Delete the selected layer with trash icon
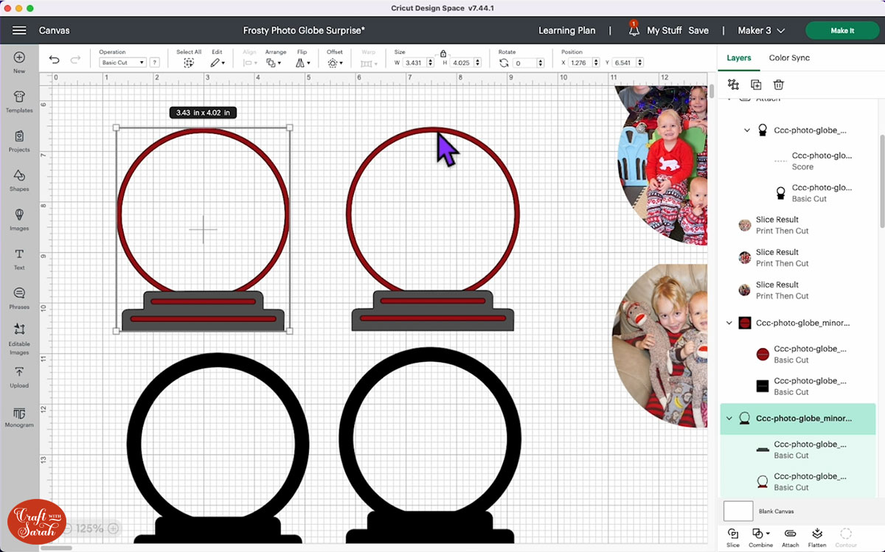 tap(778, 85)
